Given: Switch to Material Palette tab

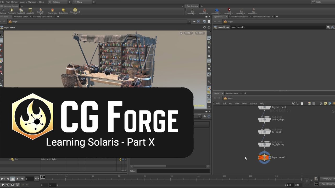Looking at the screenshot, I should pyautogui.click(x=232, y=93).
